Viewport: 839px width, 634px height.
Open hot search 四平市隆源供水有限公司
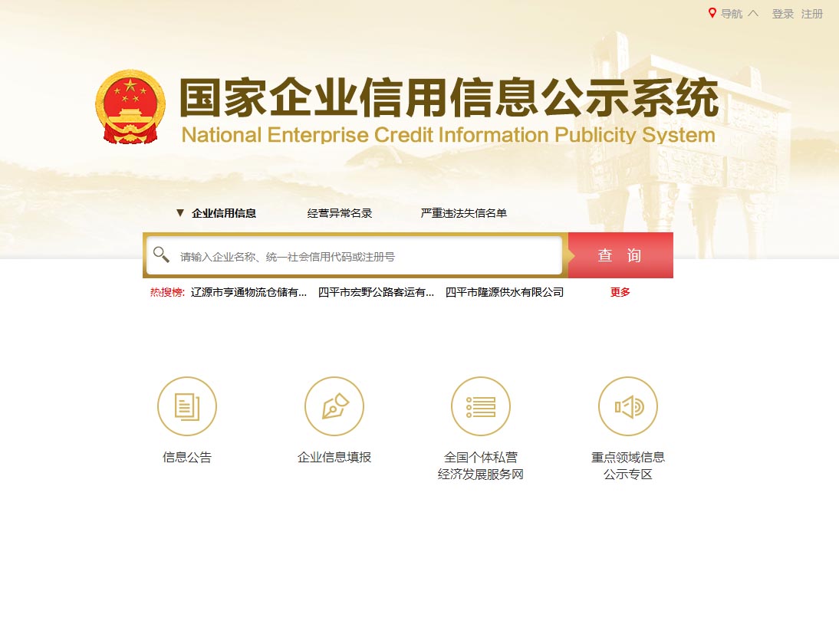click(504, 292)
